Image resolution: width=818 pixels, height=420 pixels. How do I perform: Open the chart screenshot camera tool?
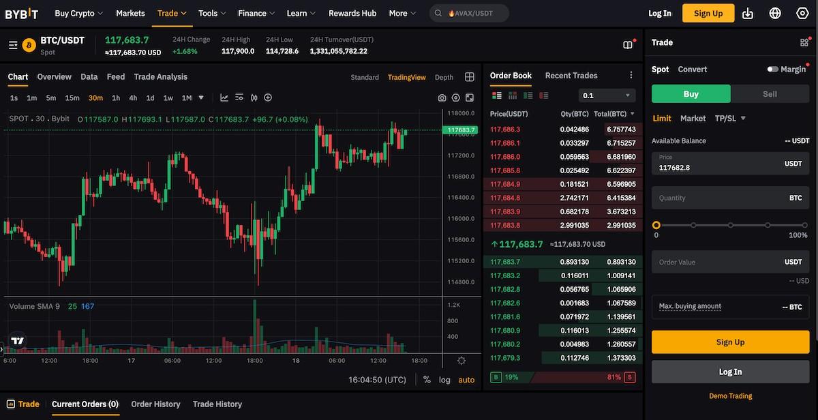[x=442, y=97]
